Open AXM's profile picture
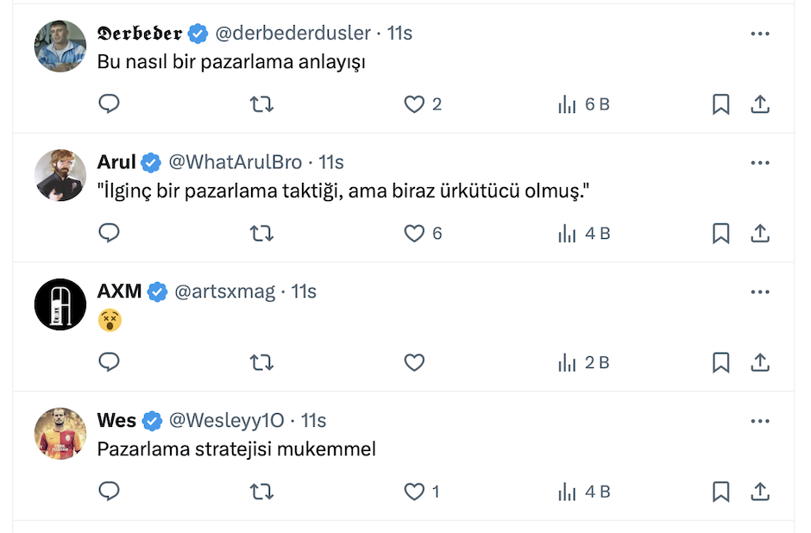The width and height of the screenshot is (811, 533). (60, 304)
